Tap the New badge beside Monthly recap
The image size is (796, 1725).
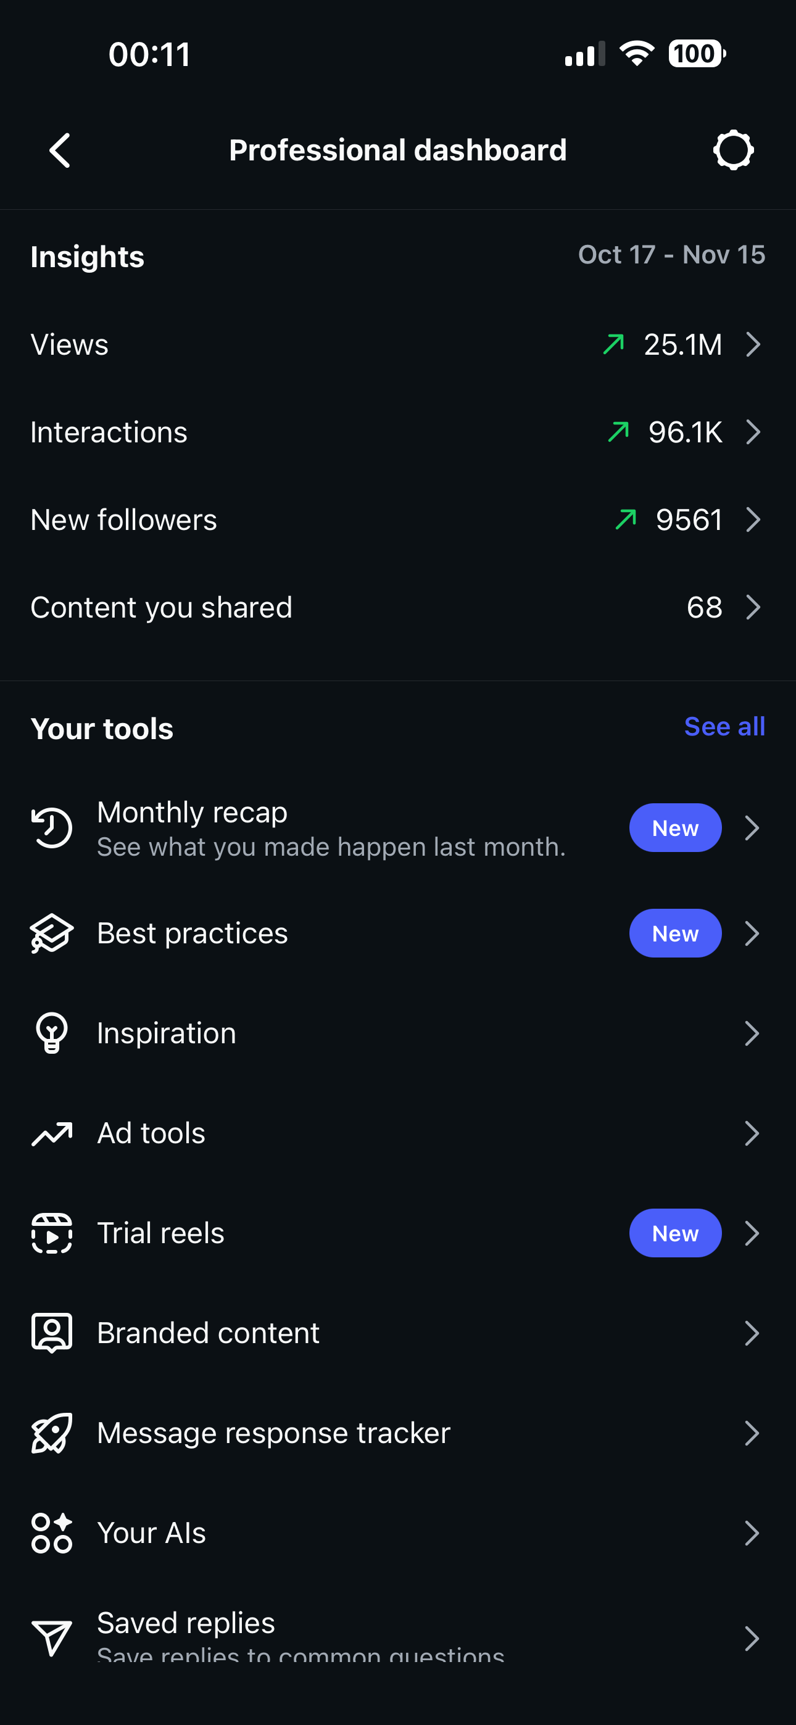tap(674, 829)
